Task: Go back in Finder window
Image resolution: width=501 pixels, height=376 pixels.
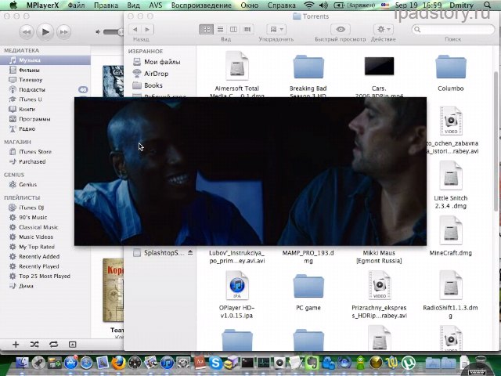Action: (135, 30)
